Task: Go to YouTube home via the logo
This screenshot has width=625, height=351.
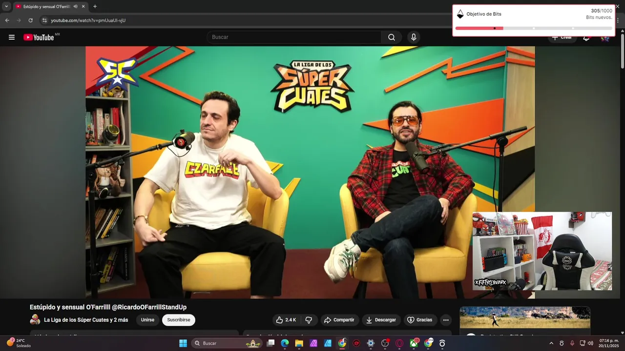Action: click(x=39, y=37)
